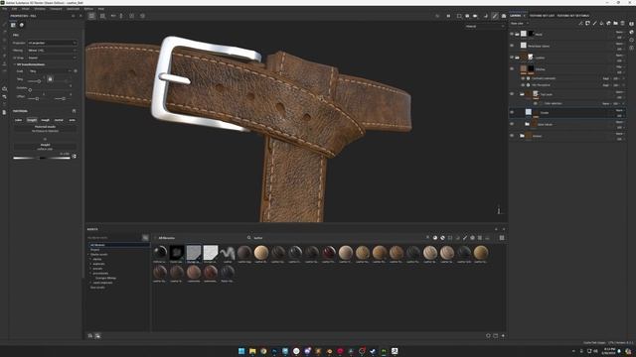Add a folder in Layers panel
The image size is (636, 357).
click(x=615, y=24)
